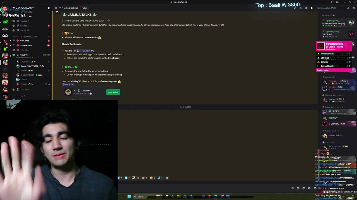Screen dimensions: 357x200
Task: Join the WAITING voice channel in sidebar
Action: click(31, 90)
